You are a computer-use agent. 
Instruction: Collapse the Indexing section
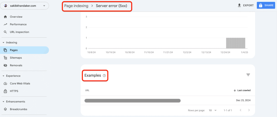[x=4, y=43]
